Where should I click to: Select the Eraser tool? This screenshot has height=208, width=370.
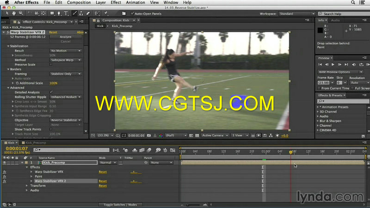point(88,13)
